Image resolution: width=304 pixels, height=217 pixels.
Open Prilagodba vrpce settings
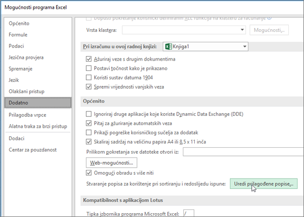28,115
